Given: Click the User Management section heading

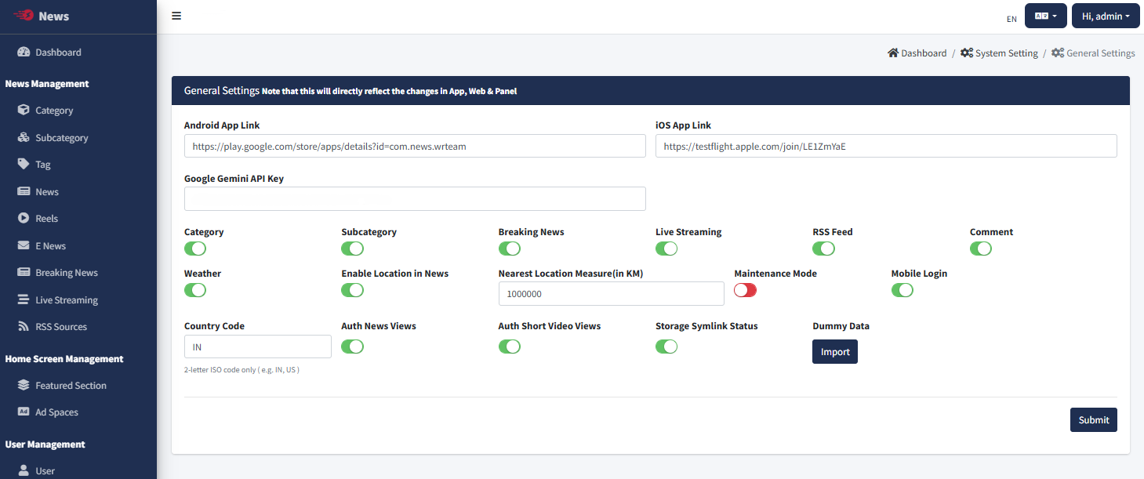Looking at the screenshot, I should tap(45, 444).
